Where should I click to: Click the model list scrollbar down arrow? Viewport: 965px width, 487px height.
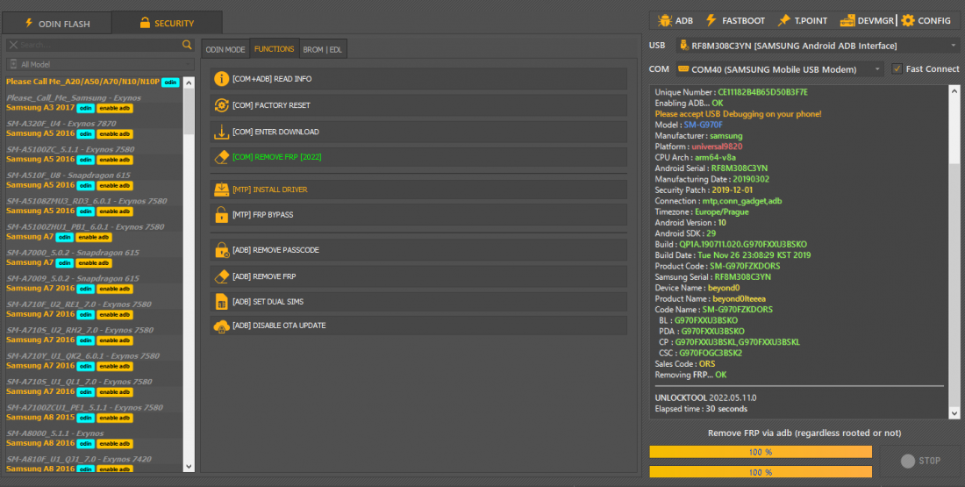(189, 467)
